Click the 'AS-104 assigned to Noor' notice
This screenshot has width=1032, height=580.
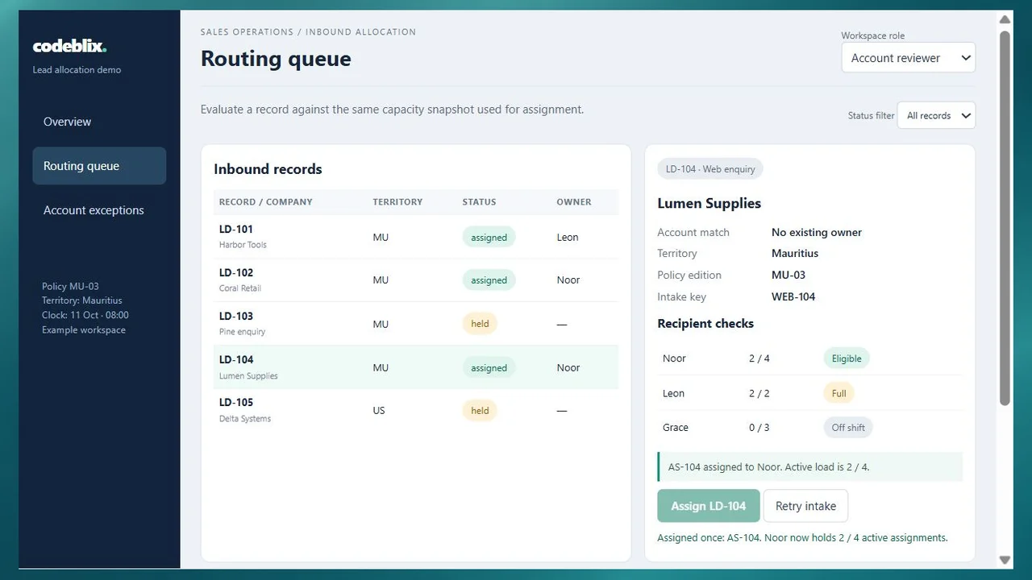810,466
